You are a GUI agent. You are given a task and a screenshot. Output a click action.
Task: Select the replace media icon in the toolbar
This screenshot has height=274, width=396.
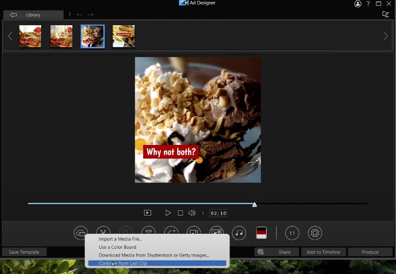point(80,233)
